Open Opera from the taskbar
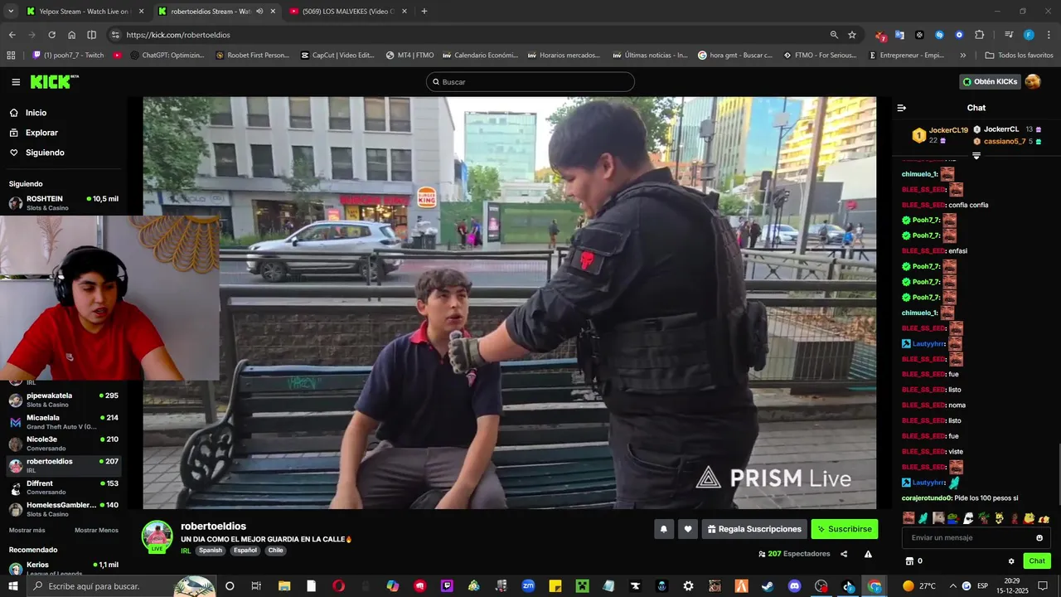1061x597 pixels. point(338,586)
